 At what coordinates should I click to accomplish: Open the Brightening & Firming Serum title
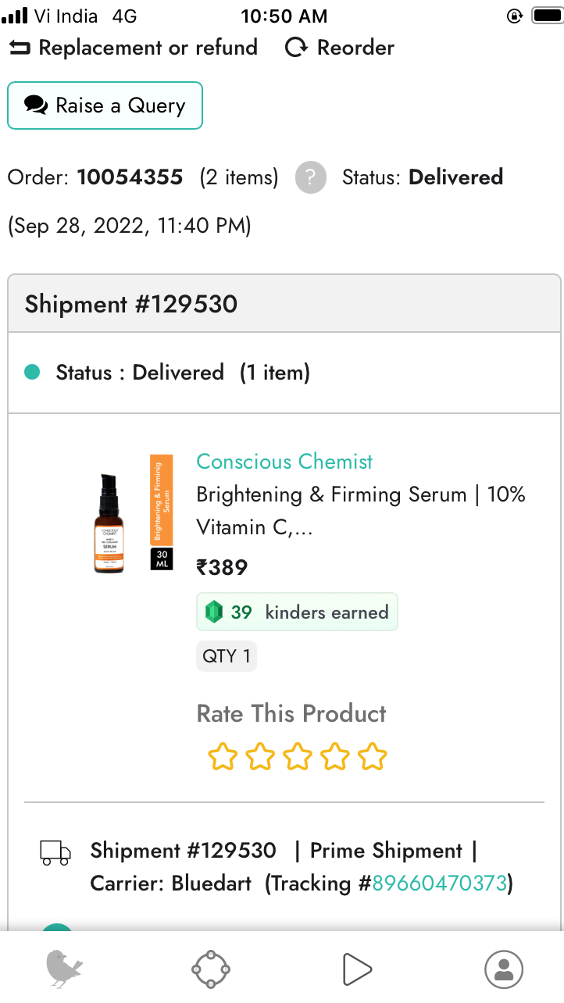click(361, 511)
